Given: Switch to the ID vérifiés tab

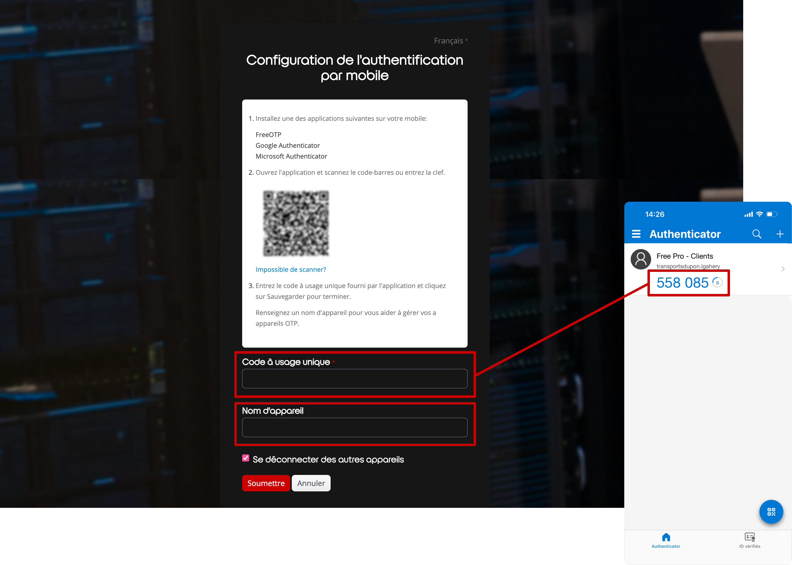Looking at the screenshot, I should (750, 540).
